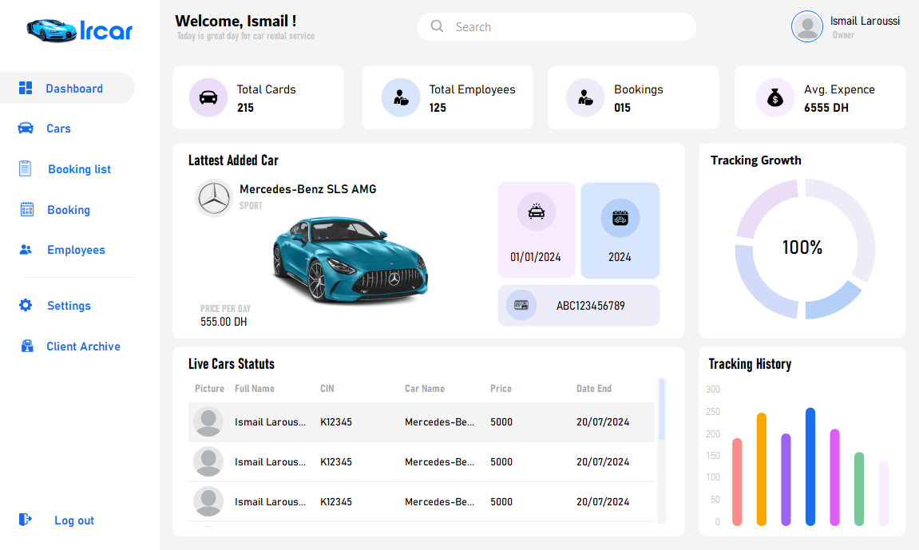The image size is (919, 550).
Task: Open the Settings page
Action: coord(69,306)
